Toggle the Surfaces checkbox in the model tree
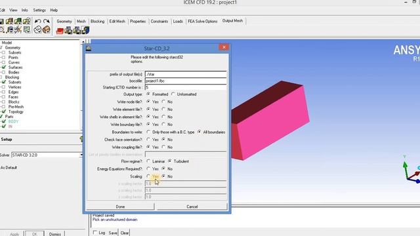This screenshot has height=236, width=420. [3, 67]
